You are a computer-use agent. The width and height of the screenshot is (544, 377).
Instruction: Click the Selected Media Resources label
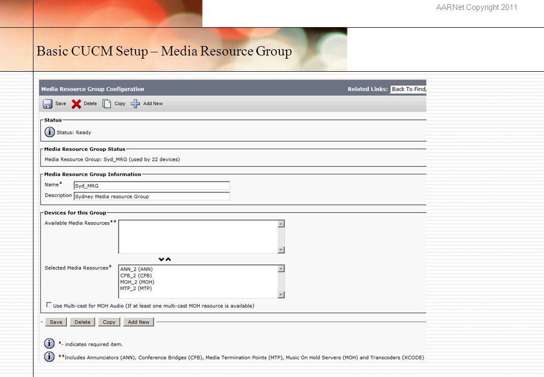pyautogui.click(x=78, y=268)
